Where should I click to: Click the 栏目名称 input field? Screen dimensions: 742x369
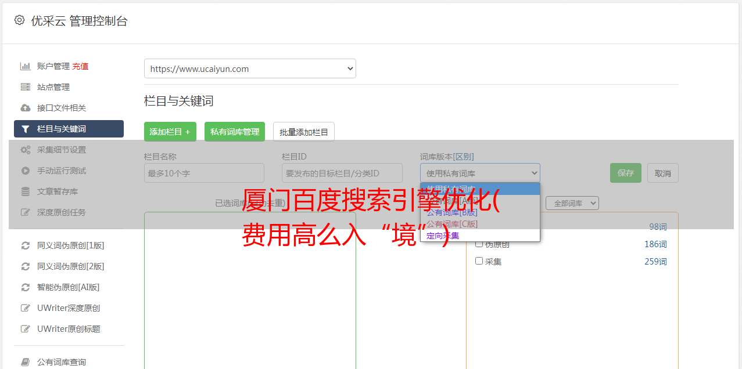[x=204, y=173]
